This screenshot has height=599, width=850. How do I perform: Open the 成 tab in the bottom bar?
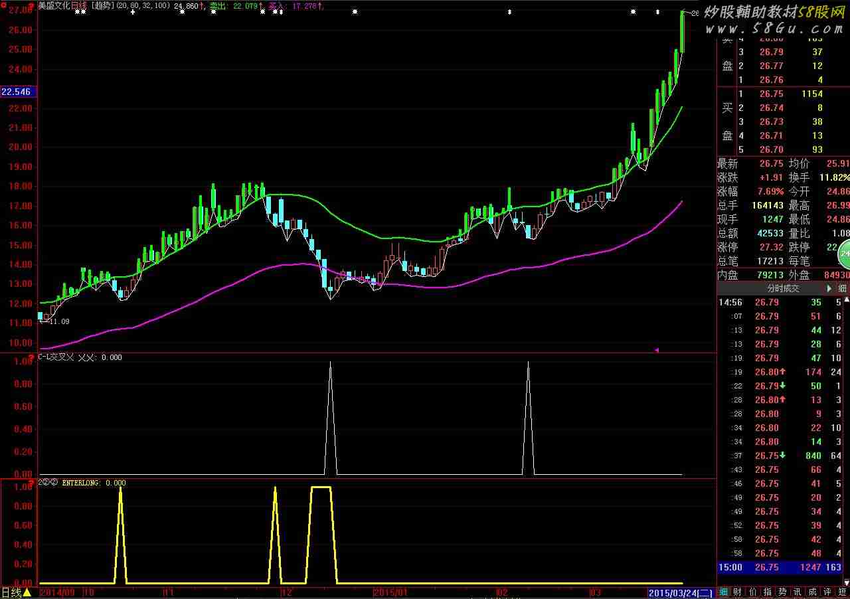[812, 592]
